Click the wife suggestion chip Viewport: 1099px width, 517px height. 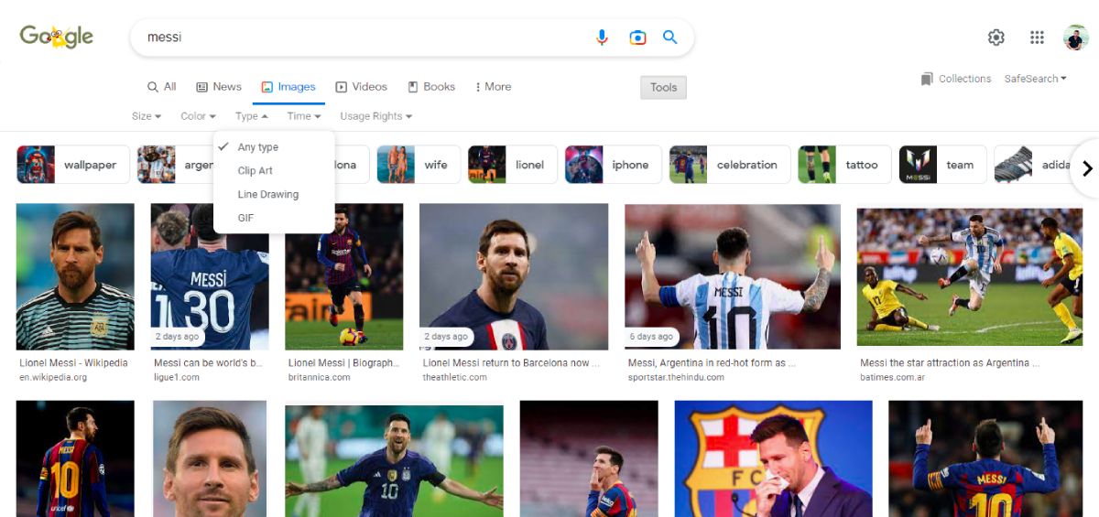pos(419,165)
